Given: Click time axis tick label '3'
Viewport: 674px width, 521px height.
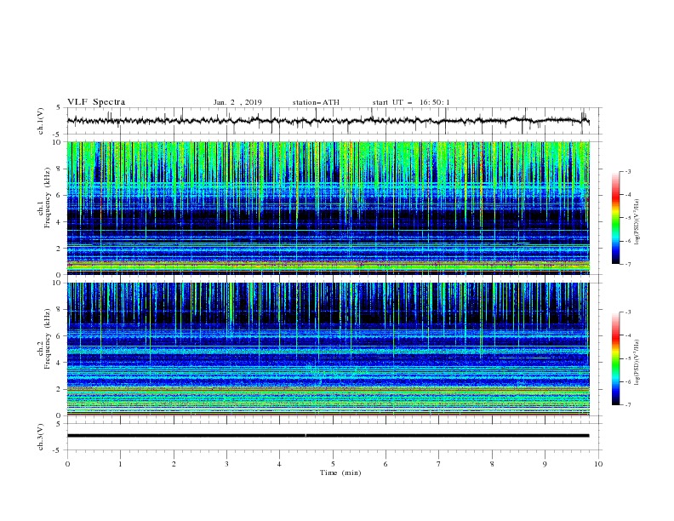Looking at the screenshot, I should pos(226,464).
